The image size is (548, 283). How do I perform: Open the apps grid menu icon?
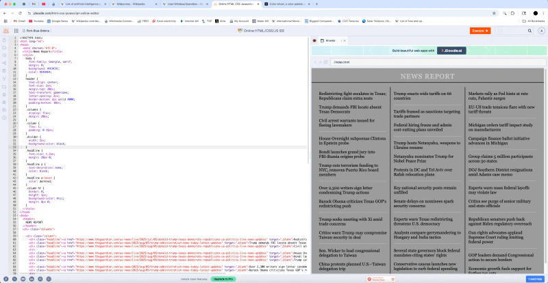click(x=16, y=31)
